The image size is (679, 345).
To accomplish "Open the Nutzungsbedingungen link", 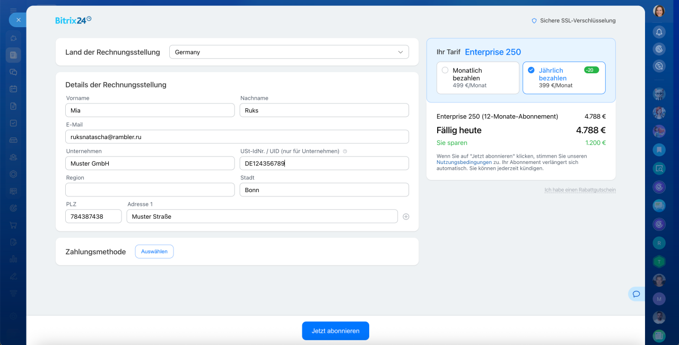I will [x=464, y=162].
